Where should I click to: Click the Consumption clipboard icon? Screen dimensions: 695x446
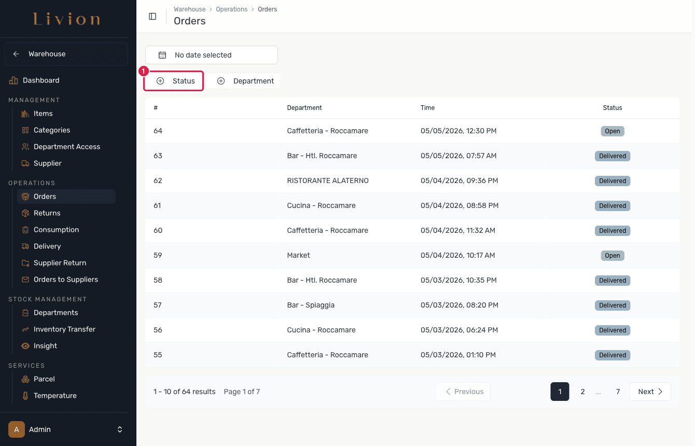25,230
